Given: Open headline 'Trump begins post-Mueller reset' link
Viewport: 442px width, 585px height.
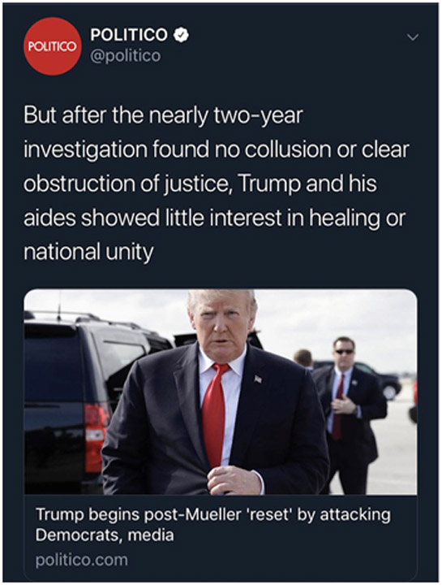Looking at the screenshot, I should [x=213, y=525].
